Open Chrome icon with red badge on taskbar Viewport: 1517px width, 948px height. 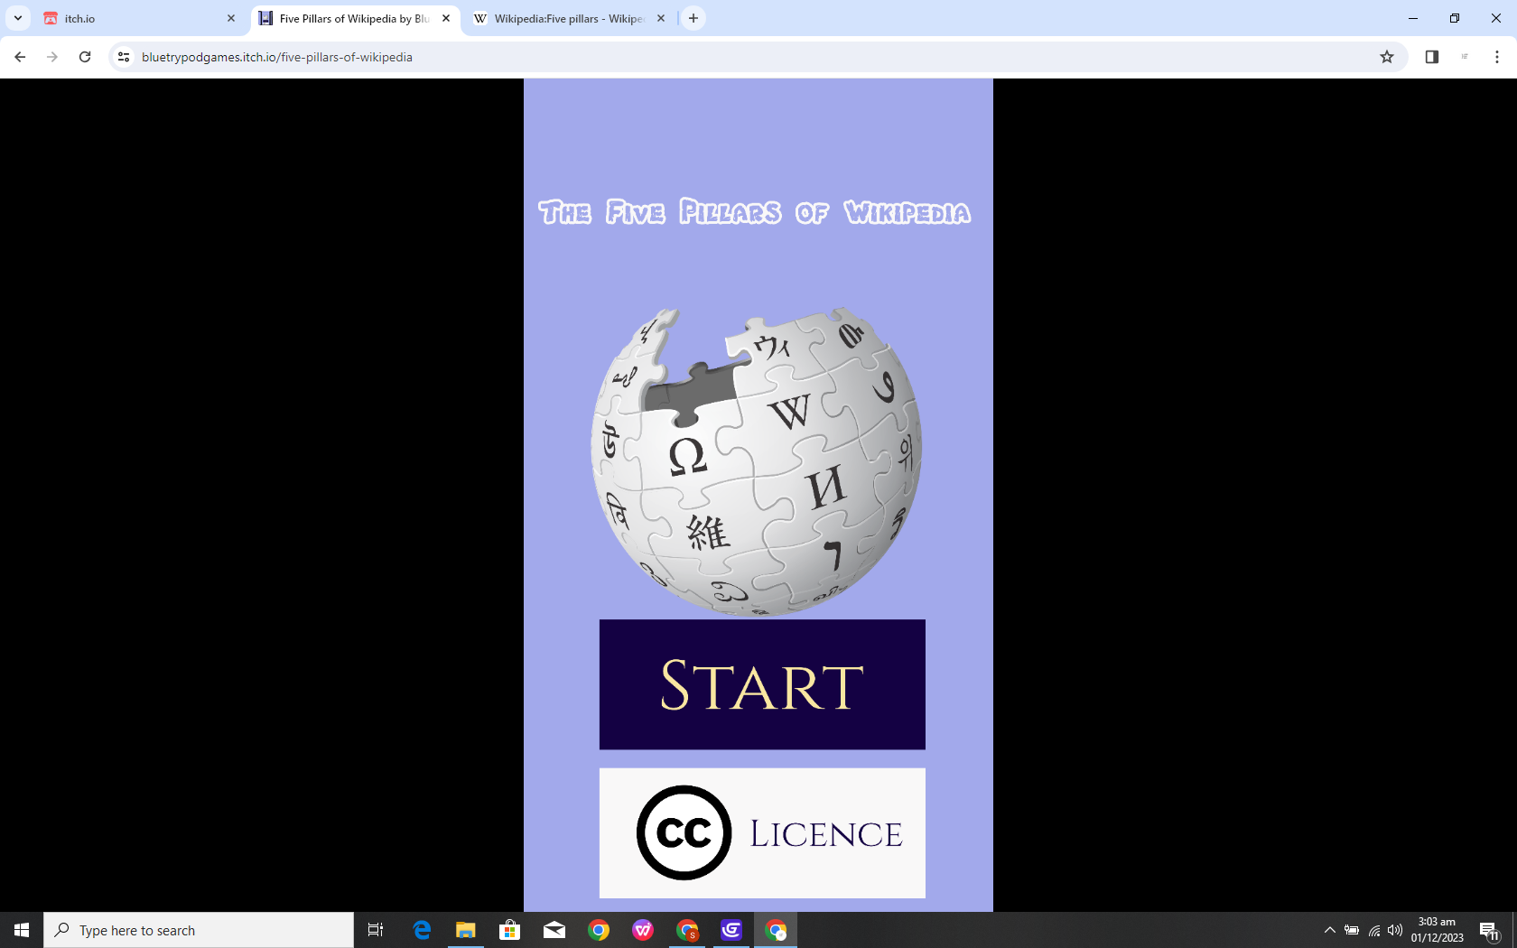pyautogui.click(x=687, y=930)
